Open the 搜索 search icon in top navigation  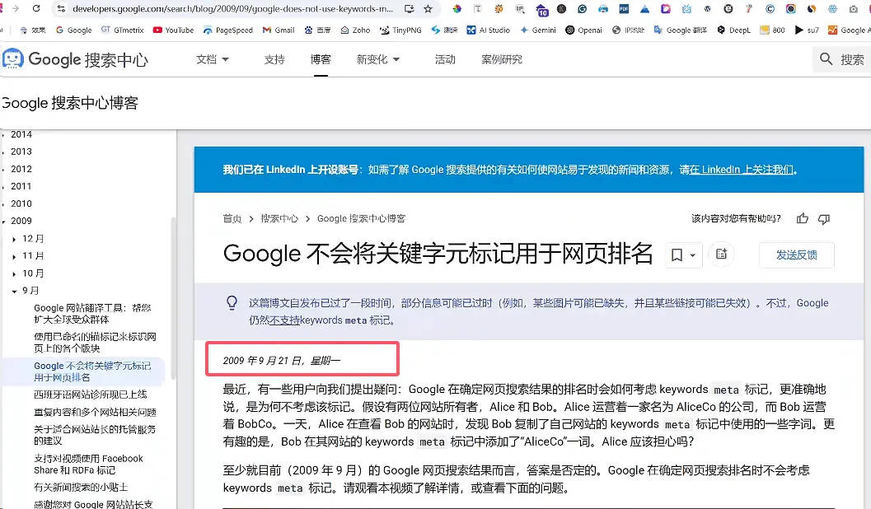tap(824, 59)
